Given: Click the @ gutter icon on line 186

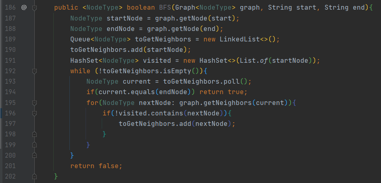Looking at the screenshot, I should [x=24, y=8].
